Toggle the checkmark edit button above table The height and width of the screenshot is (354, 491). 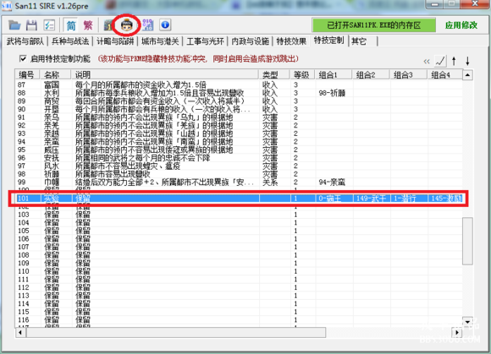pyautogui.click(x=440, y=61)
